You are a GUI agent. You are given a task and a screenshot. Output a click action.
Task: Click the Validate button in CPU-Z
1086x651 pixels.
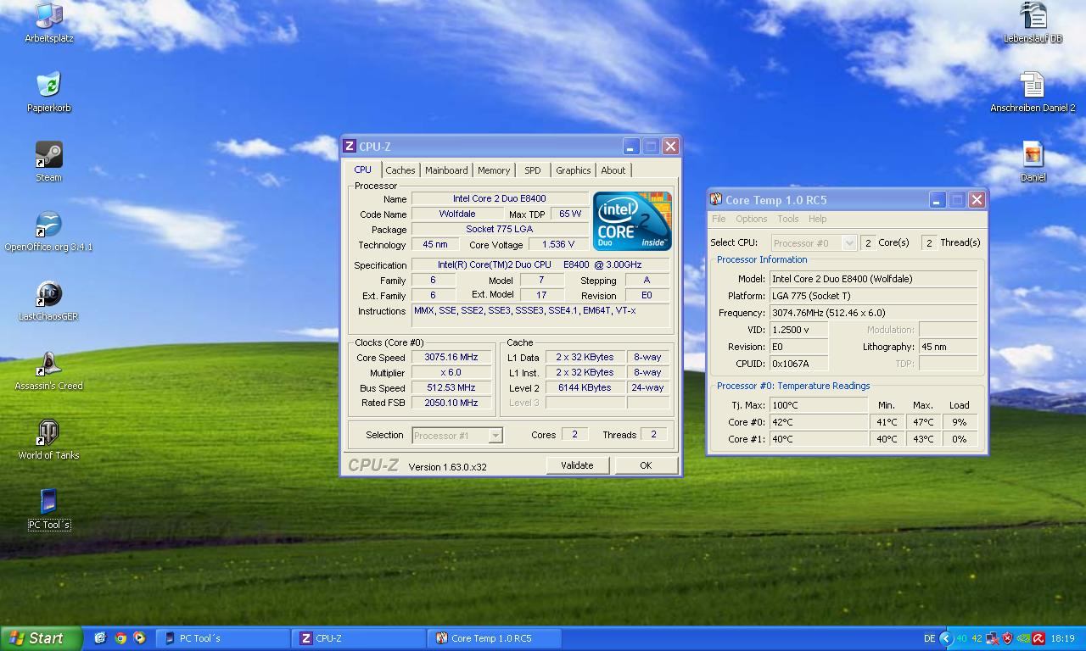click(577, 465)
